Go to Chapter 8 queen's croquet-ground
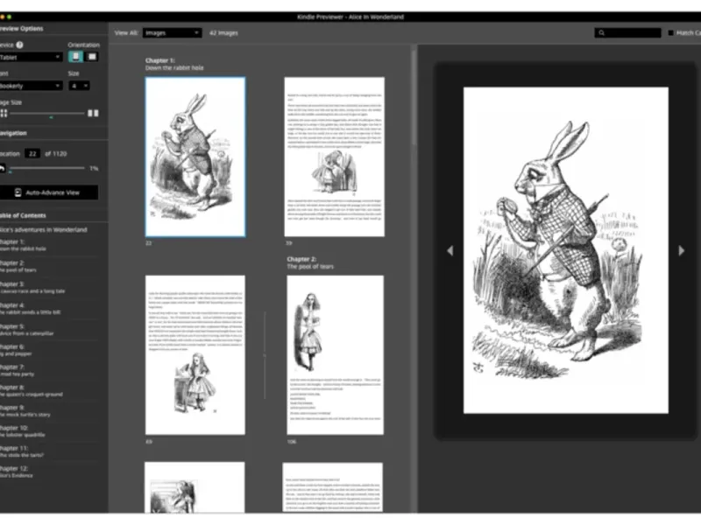Viewport: 701px width, 525px height. [x=32, y=390]
